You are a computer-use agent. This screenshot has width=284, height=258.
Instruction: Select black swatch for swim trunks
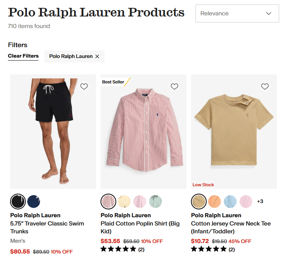[x=18, y=202]
